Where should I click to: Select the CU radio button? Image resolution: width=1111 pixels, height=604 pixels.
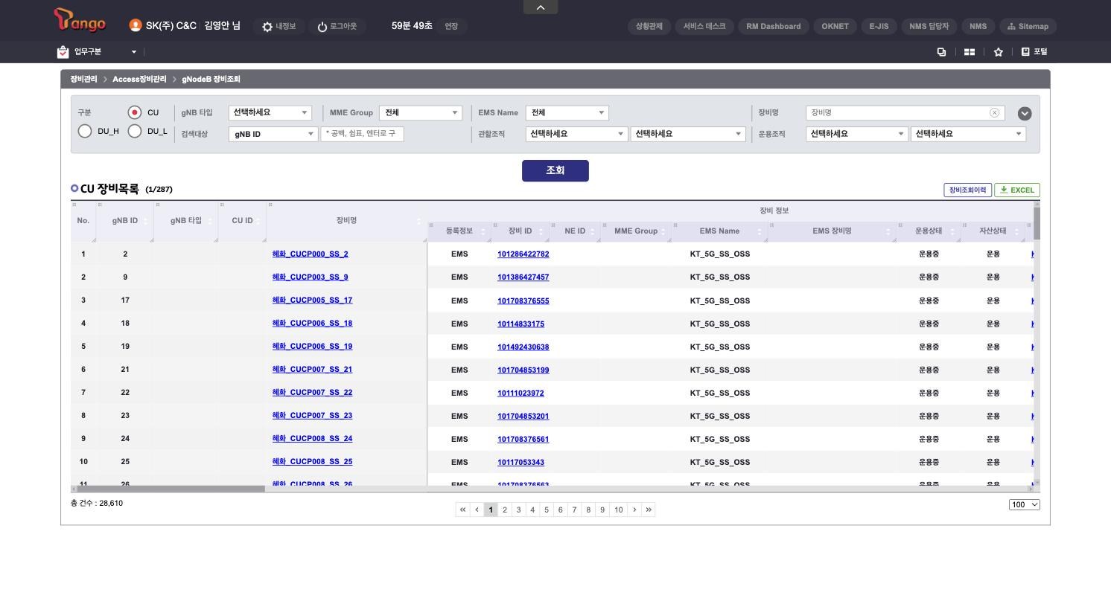point(134,112)
